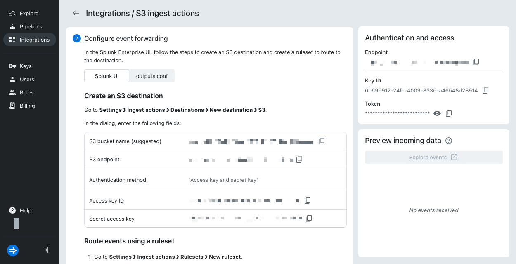Copy the S3 endpoint value
Image resolution: width=516 pixels, height=264 pixels.
coord(299,159)
